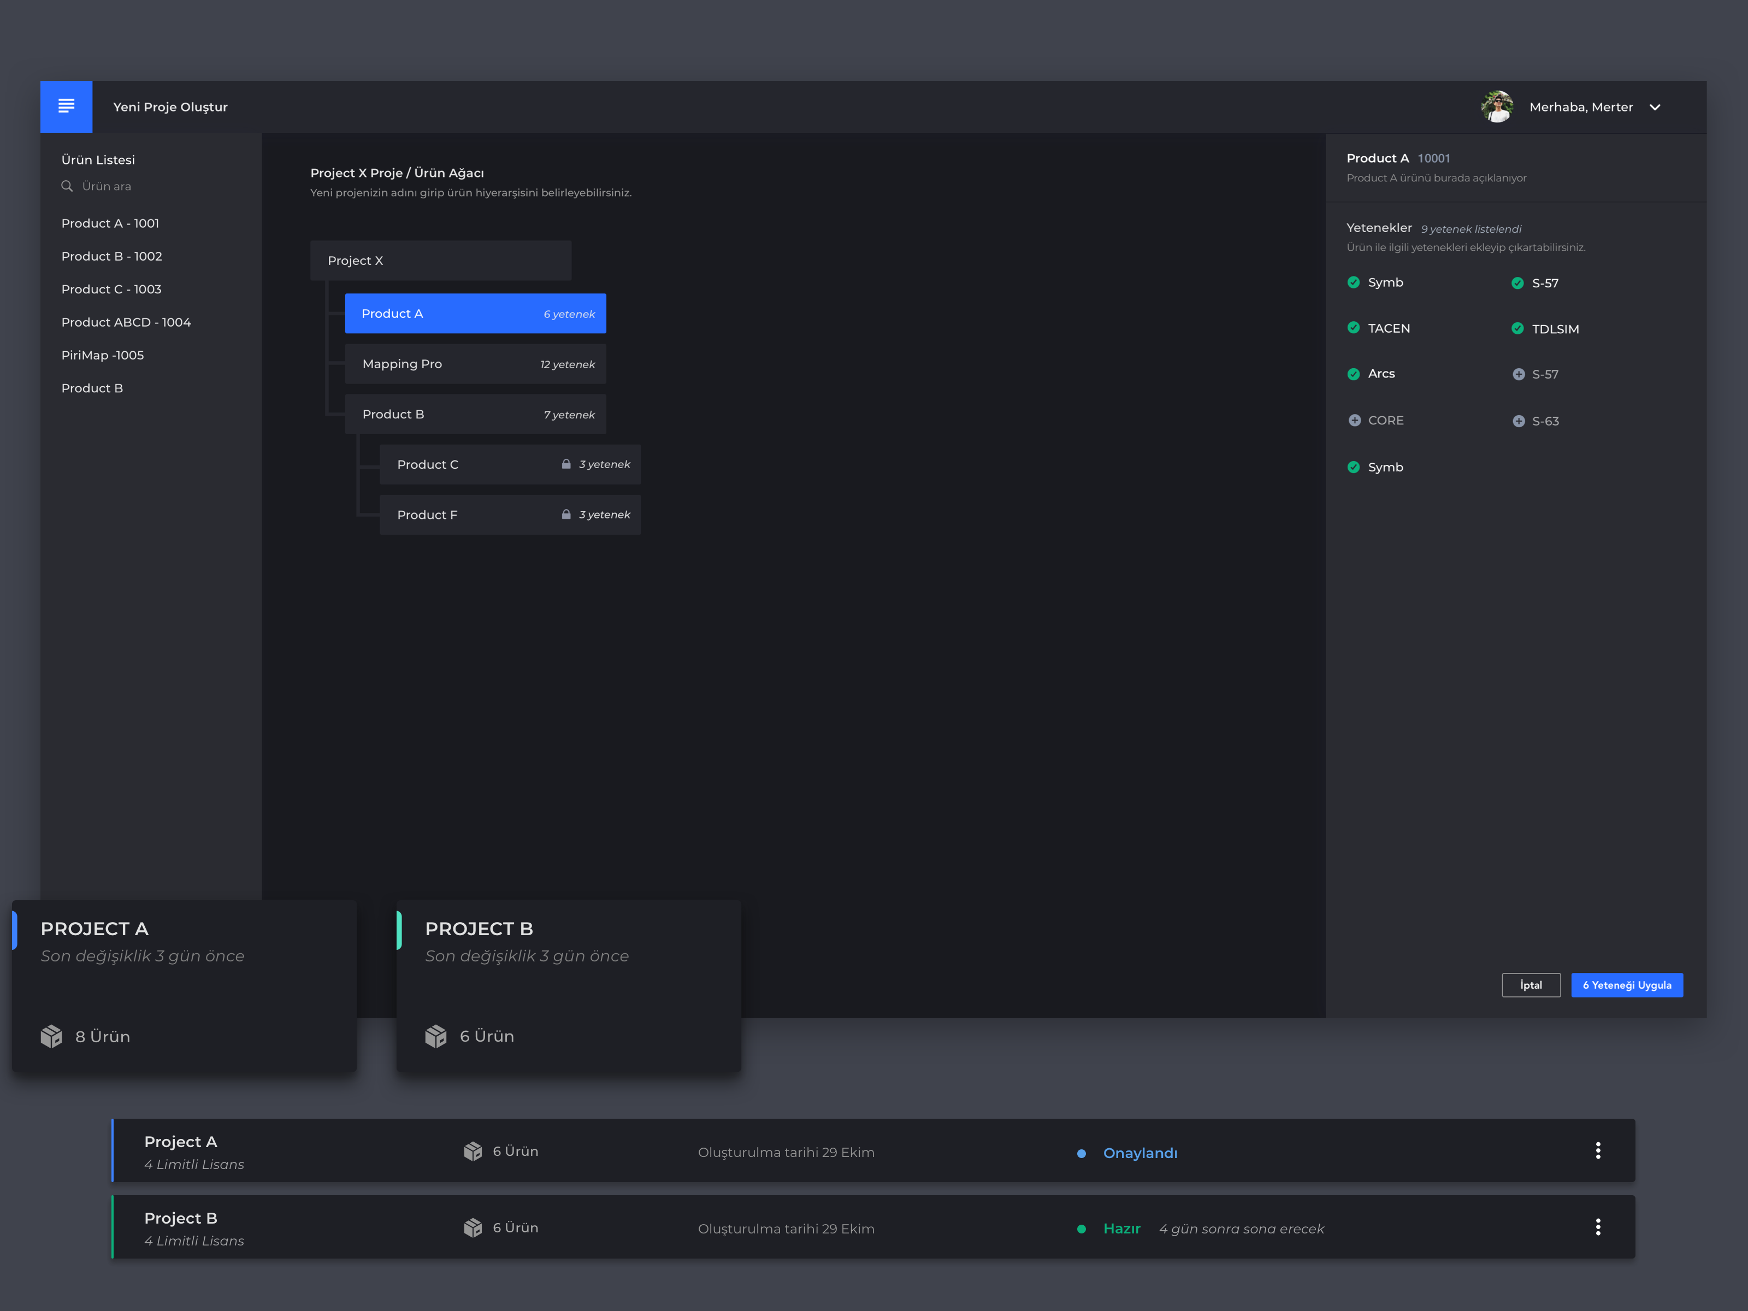Open three-dot menu for Project B row
This screenshot has height=1311, width=1748.
[x=1598, y=1227]
